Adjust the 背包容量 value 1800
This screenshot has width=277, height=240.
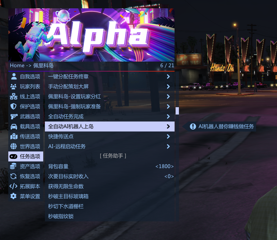(165, 166)
